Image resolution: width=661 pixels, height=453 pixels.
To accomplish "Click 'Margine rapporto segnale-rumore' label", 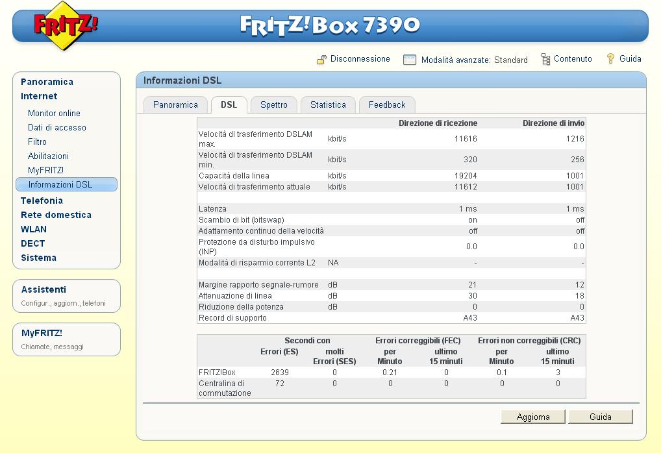I will tap(258, 284).
